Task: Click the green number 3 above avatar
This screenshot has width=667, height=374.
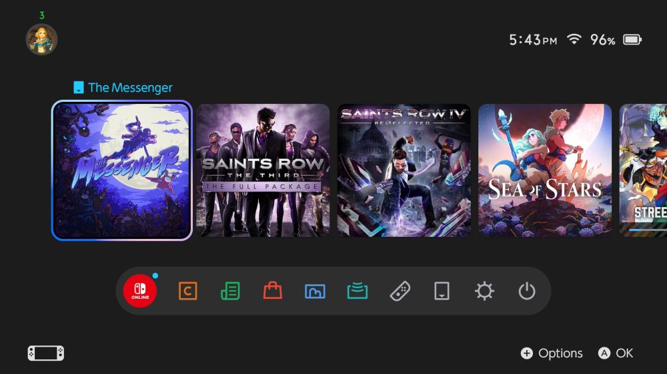Action: [41, 15]
